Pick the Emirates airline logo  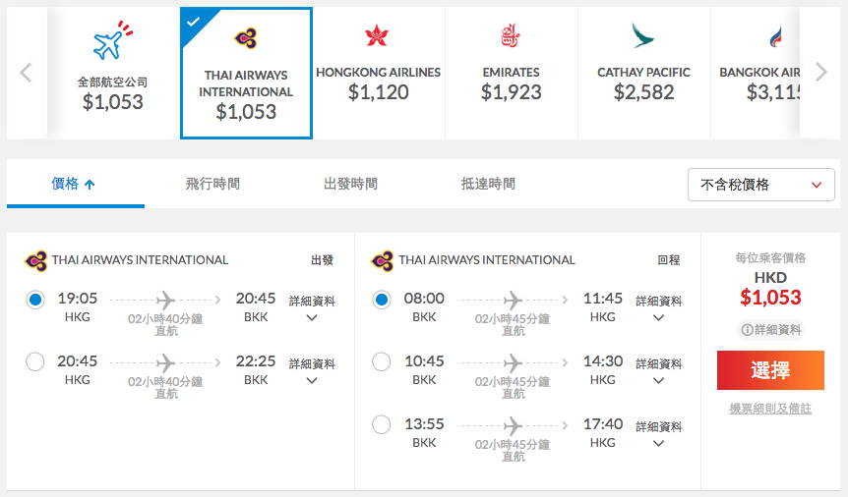coord(510,35)
